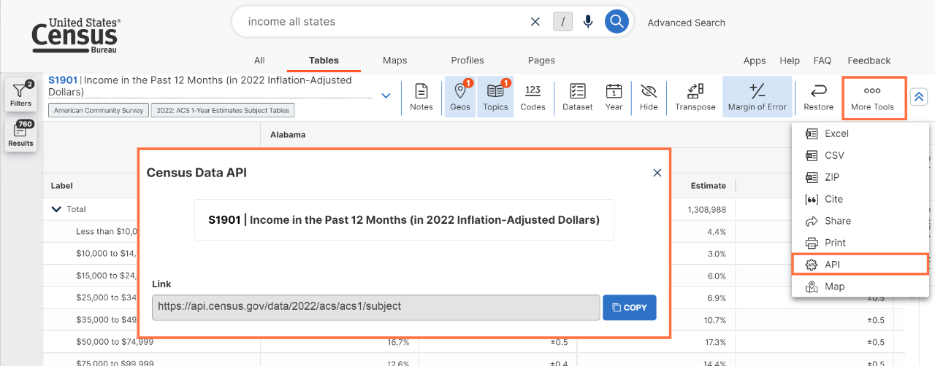935x366 pixels.
Task: Select Share from More Tools
Action: click(860, 221)
